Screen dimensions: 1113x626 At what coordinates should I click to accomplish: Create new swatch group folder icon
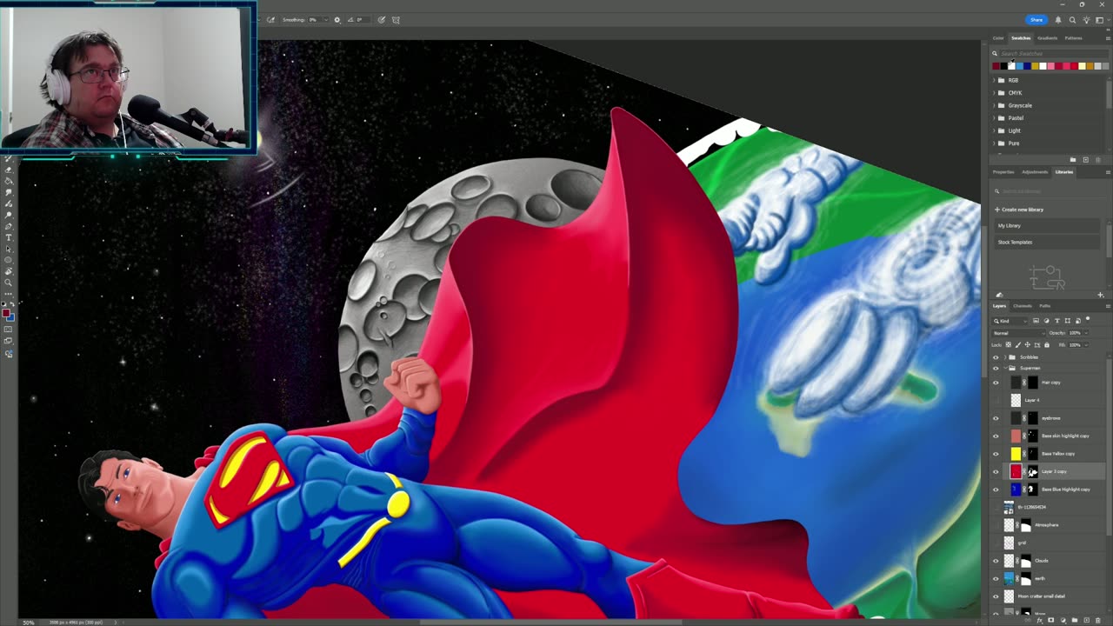coord(1073,160)
